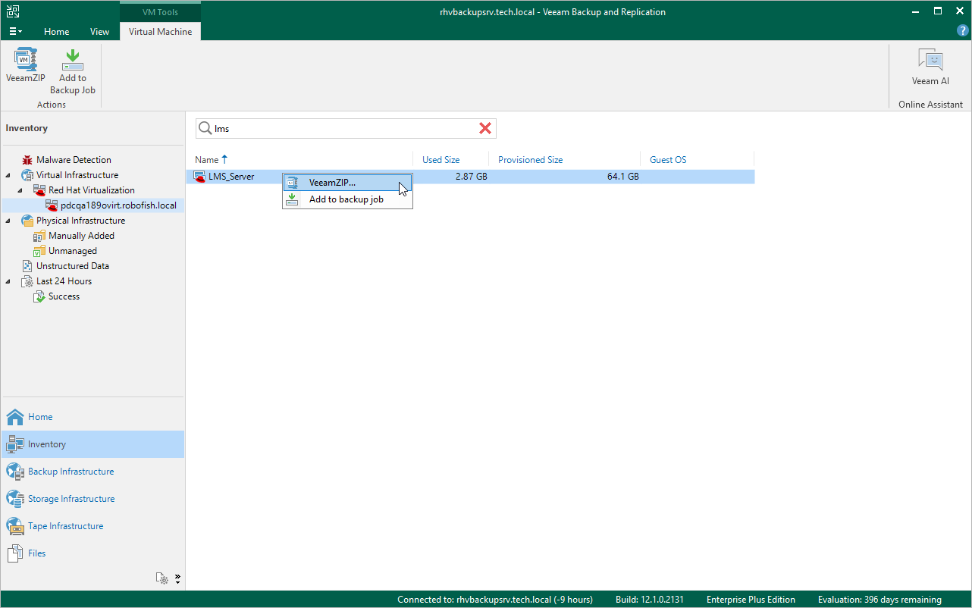Click the navigation pane options gear icon
This screenshot has width=972, height=608.
click(162, 578)
